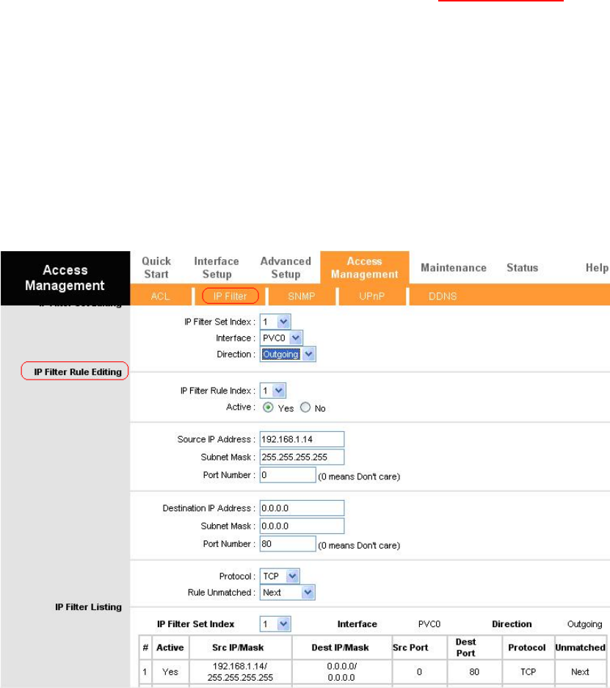The image size is (610, 688).
Task: Click the 0.0.0.0/0.0.0.0 cell in listing
Action: (341, 672)
